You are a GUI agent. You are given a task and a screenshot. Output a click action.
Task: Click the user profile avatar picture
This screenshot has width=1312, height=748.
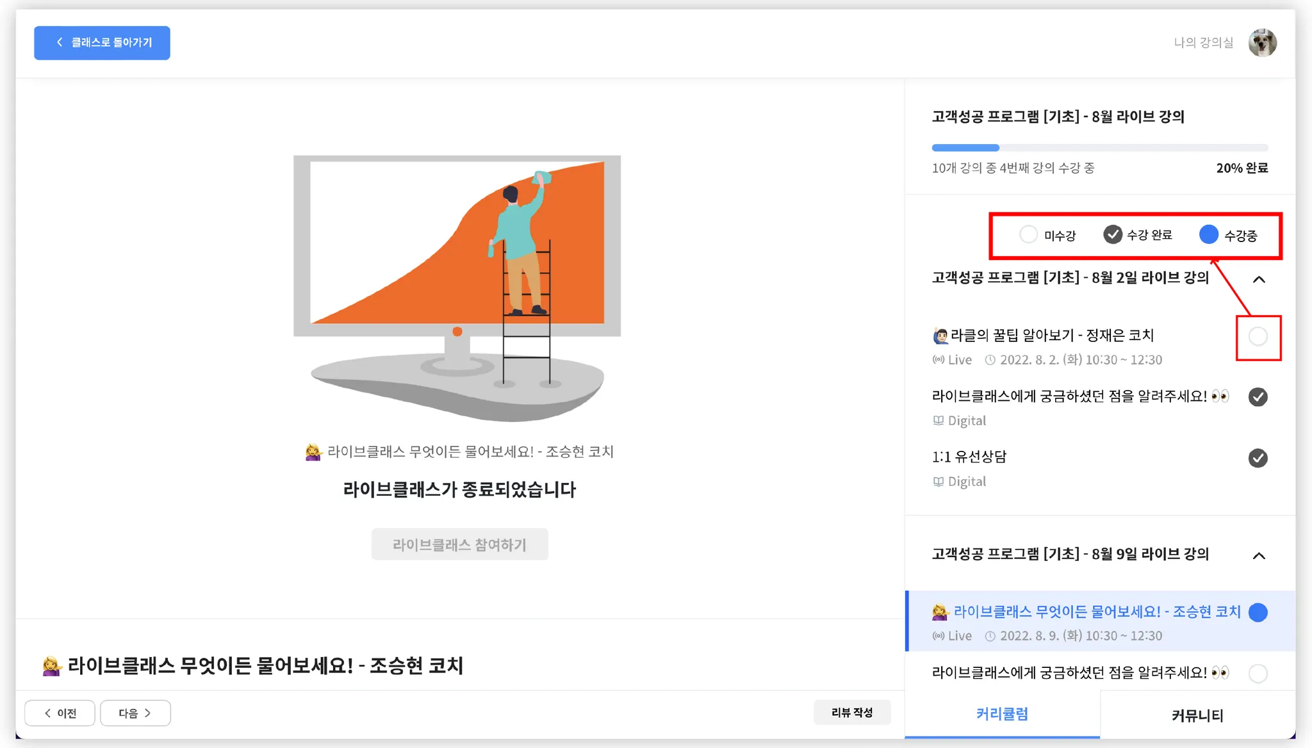point(1262,43)
